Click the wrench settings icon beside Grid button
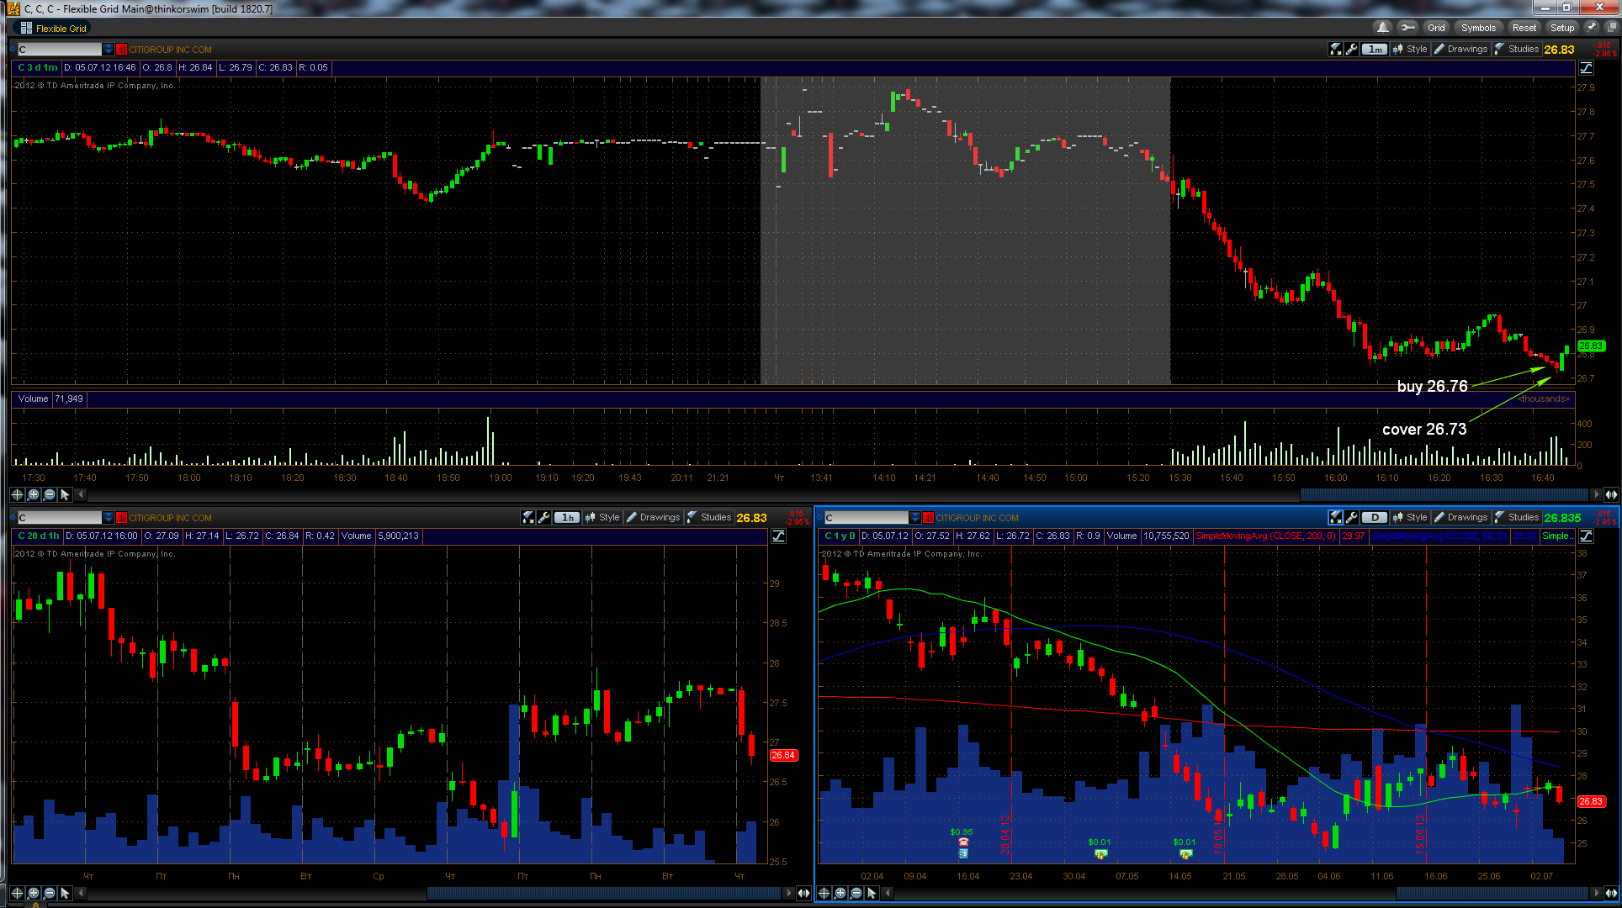This screenshot has height=908, width=1622. pyautogui.click(x=1407, y=28)
